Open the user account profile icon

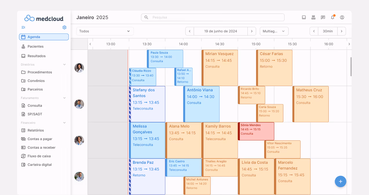click(x=342, y=17)
